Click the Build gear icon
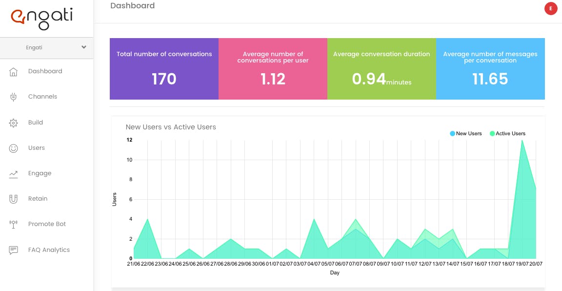The image size is (562, 291). coord(13,123)
